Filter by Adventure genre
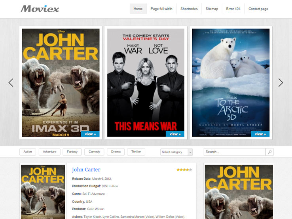292x219 pixels. coord(49,152)
